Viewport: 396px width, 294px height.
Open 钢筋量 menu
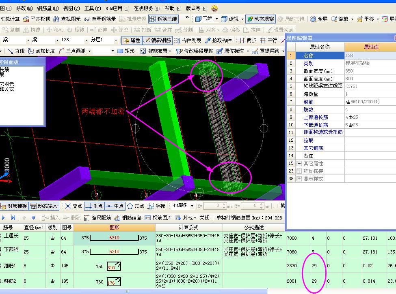[48, 9]
